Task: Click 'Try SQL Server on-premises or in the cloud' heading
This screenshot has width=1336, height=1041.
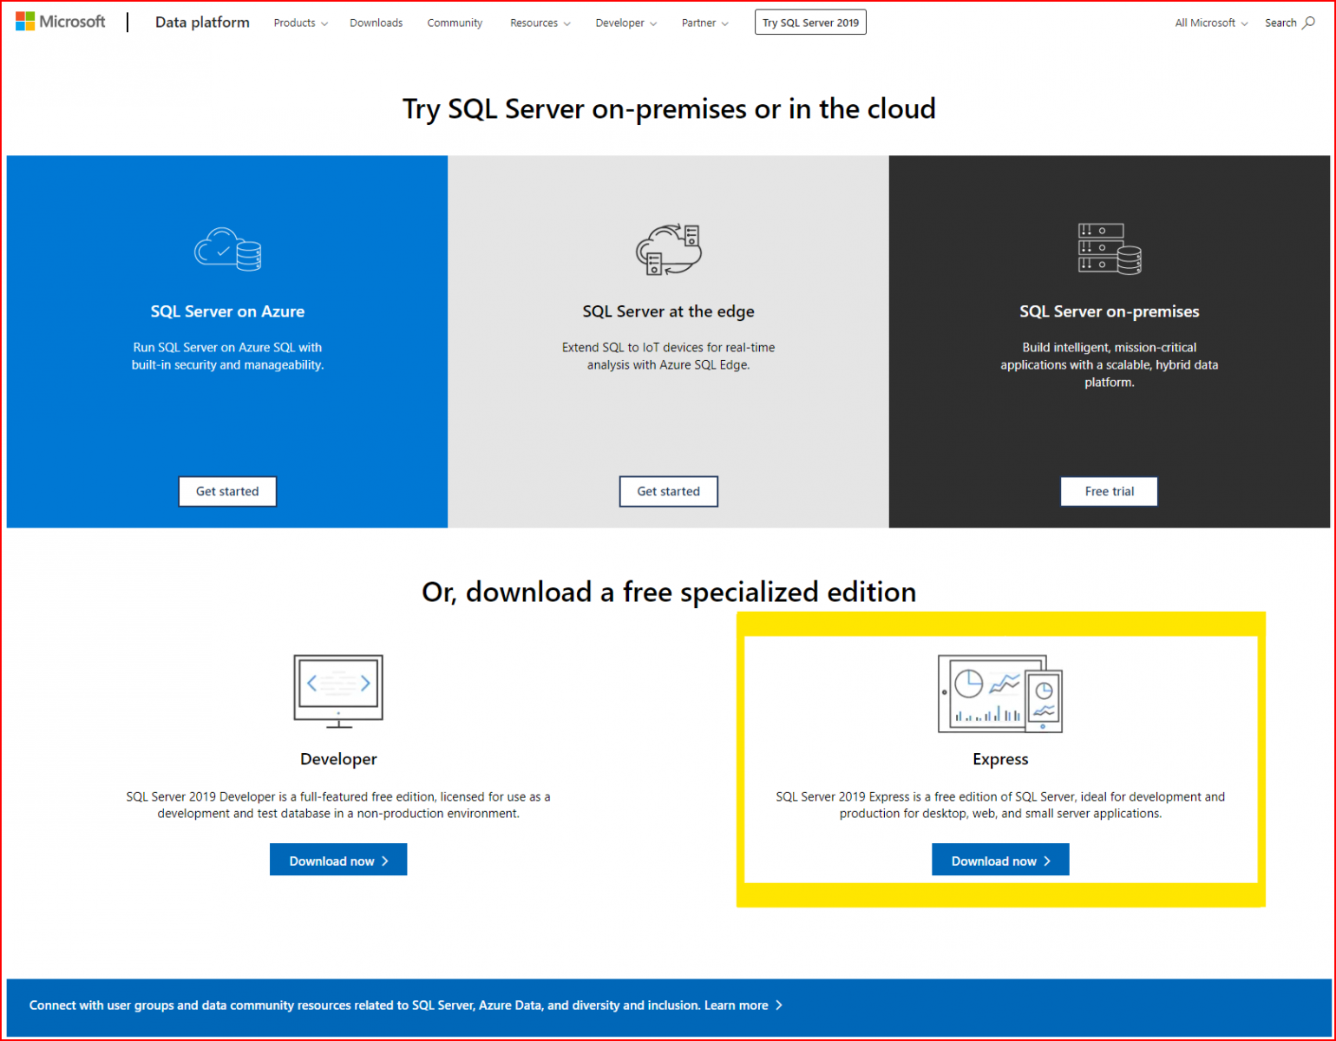Action: point(669,109)
